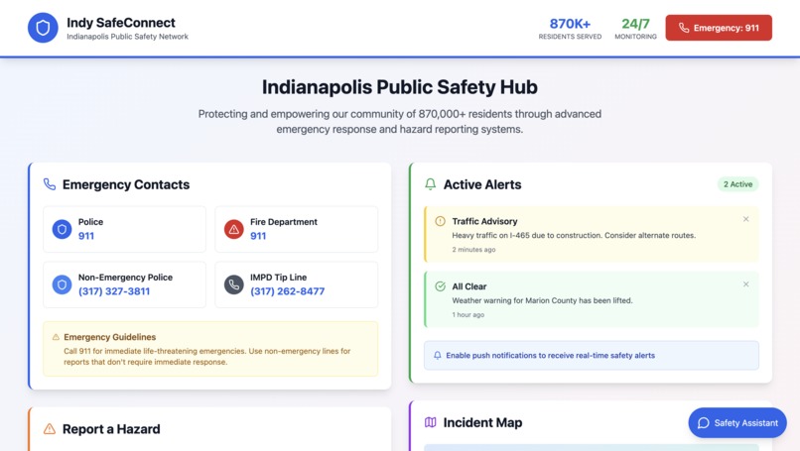Click the Traffic Advisory alert clock icon
Viewport: 800px width, 451px height.
[440, 221]
